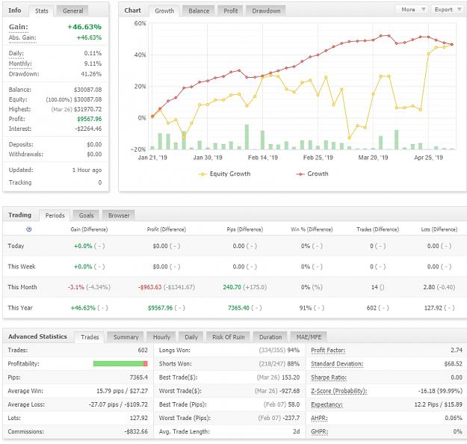Click the Z-Score (Probability) label
The width and height of the screenshot is (467, 444).
(x=339, y=391)
